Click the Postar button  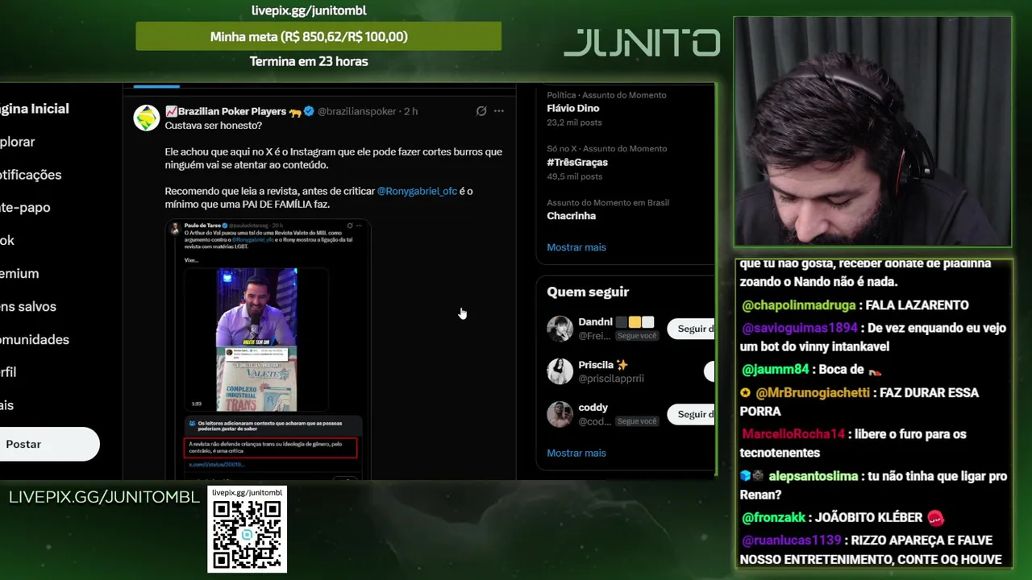pos(49,444)
